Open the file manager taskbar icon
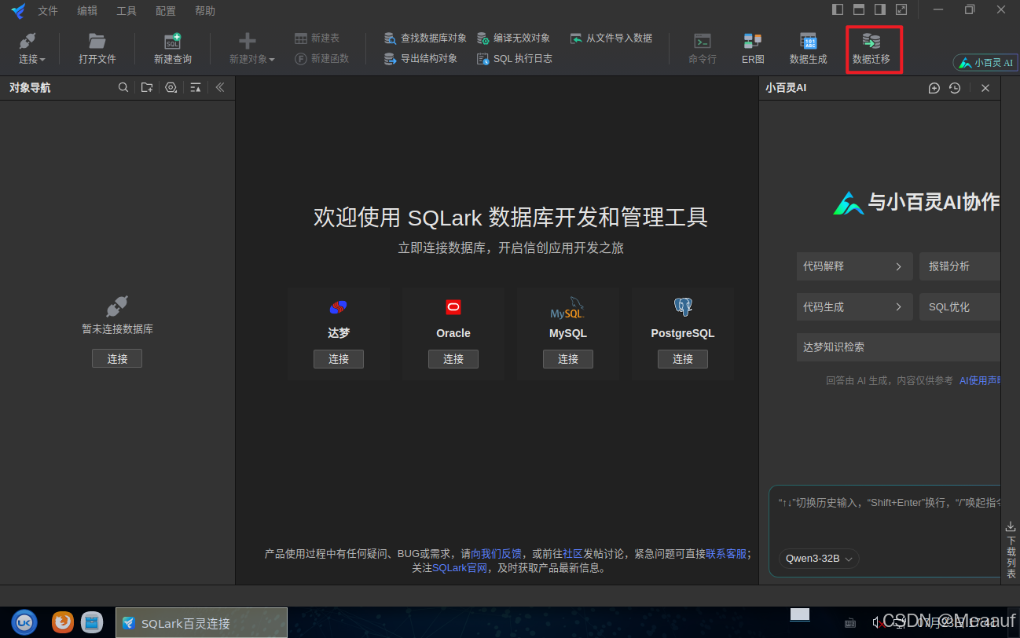 92,622
